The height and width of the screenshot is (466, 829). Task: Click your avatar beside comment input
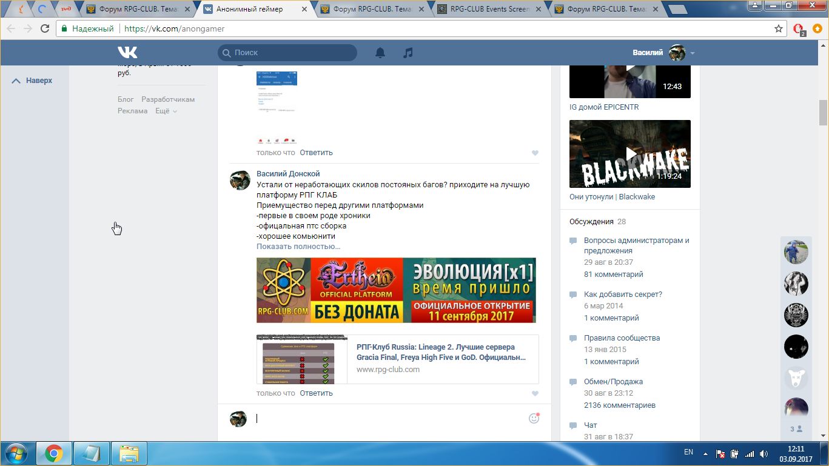click(x=238, y=419)
